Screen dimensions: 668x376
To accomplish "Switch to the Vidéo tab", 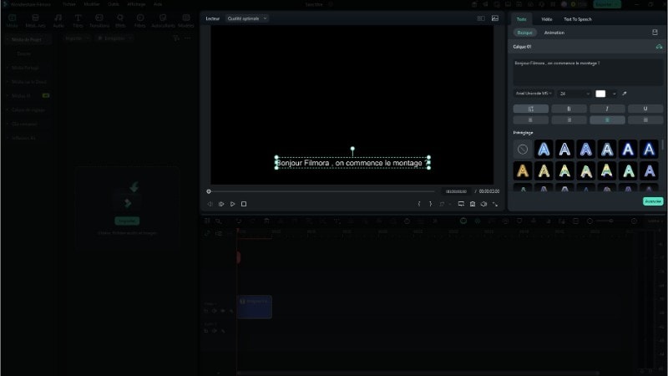I will 547,19.
